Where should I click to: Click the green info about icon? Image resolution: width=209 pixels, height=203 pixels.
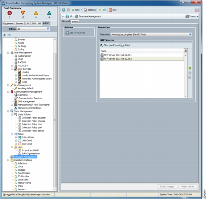click(x=104, y=10)
